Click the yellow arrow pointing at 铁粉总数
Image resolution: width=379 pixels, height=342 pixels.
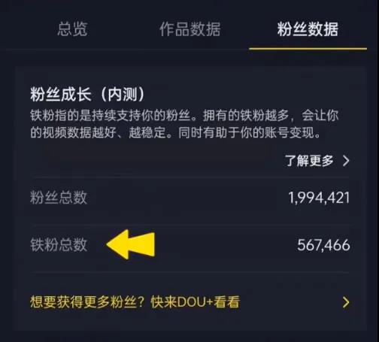click(131, 244)
